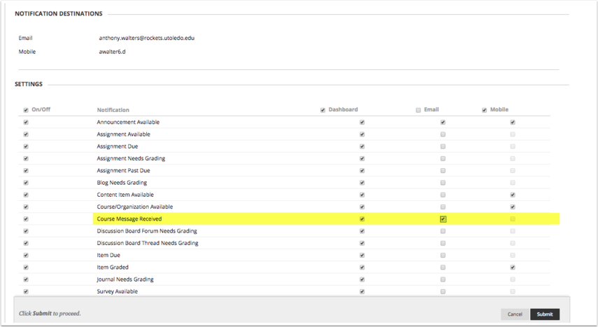Toggle On/Off for Content Item Available

(26, 195)
